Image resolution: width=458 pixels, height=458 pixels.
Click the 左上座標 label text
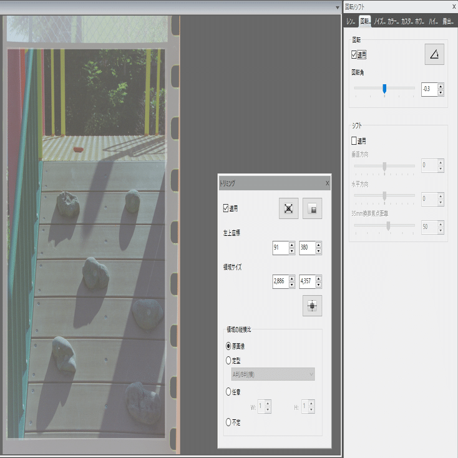(231, 233)
